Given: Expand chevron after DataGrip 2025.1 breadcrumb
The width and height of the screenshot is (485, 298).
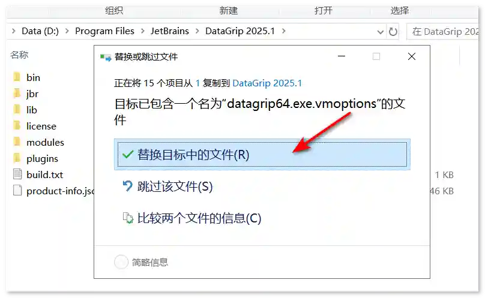Looking at the screenshot, I should (284, 31).
